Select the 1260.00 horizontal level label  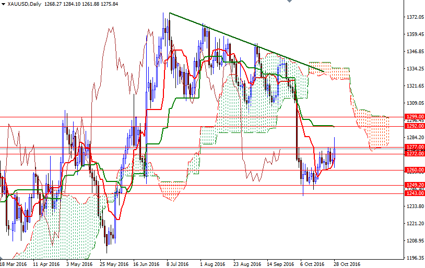click(415, 170)
